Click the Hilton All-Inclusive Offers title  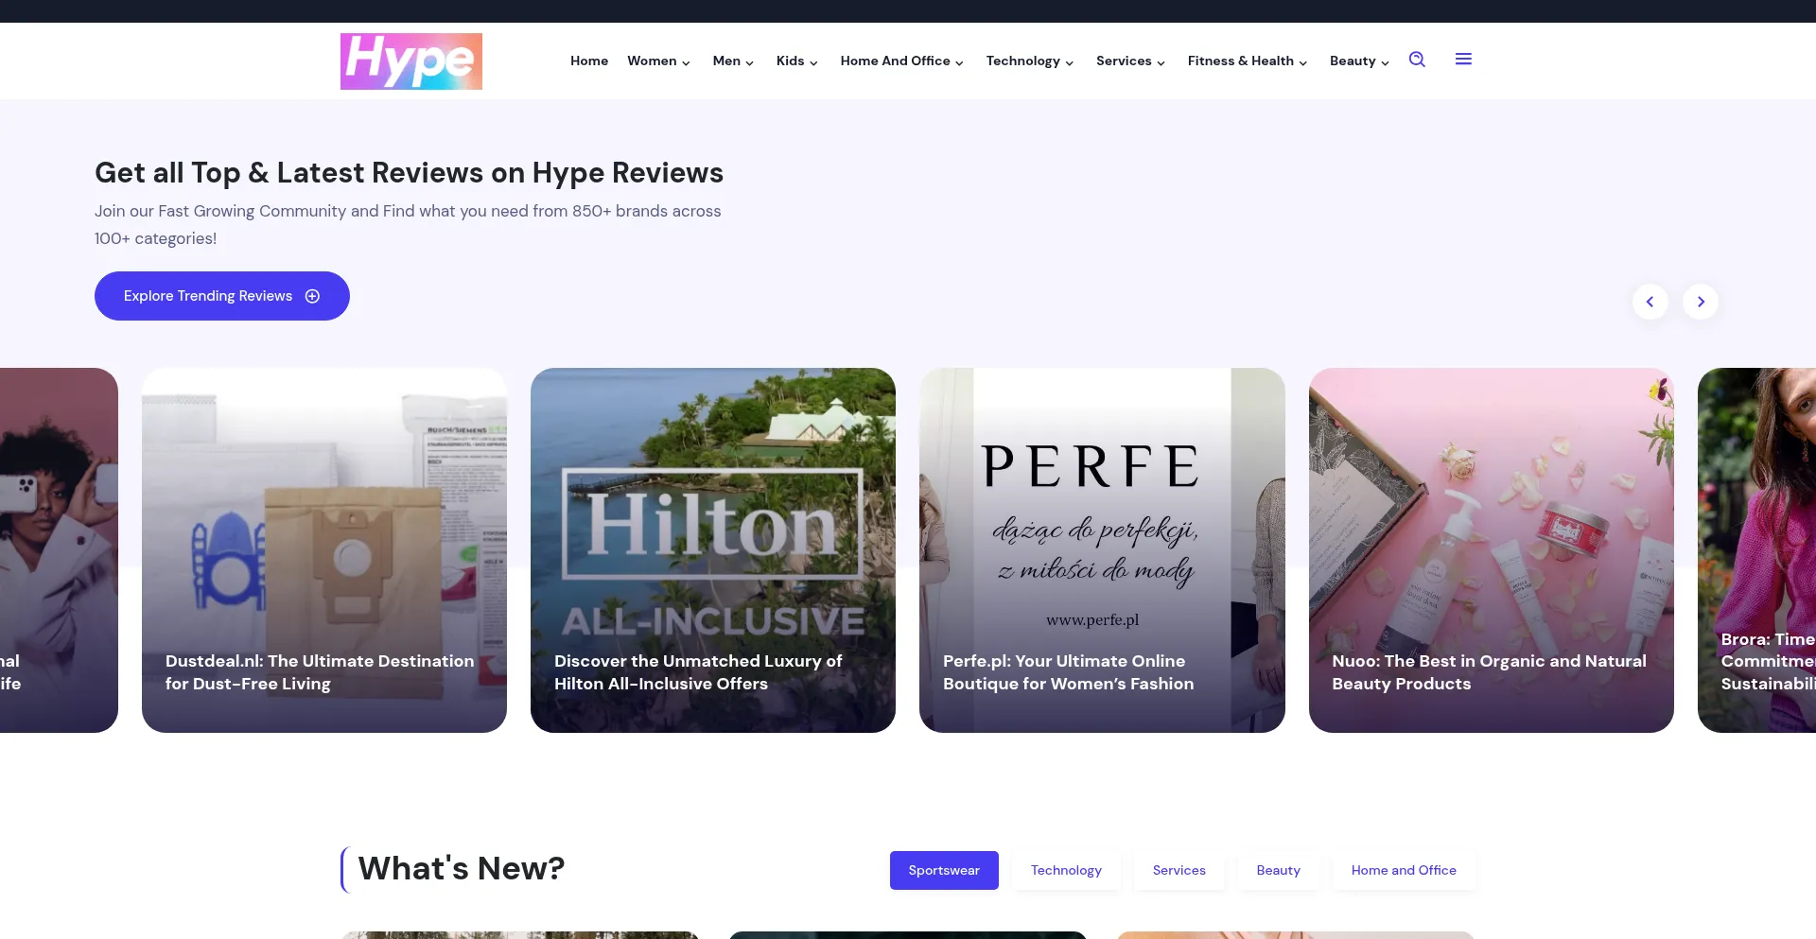(698, 672)
